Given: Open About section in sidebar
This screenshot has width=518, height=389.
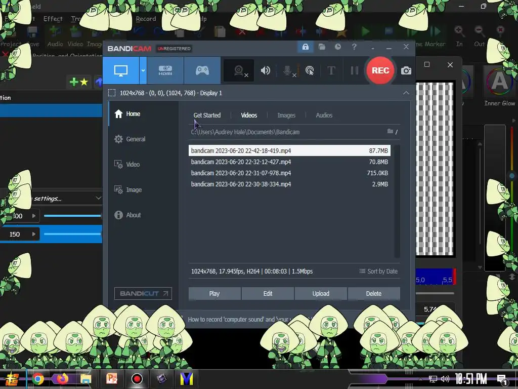Looking at the screenshot, I should (127, 215).
